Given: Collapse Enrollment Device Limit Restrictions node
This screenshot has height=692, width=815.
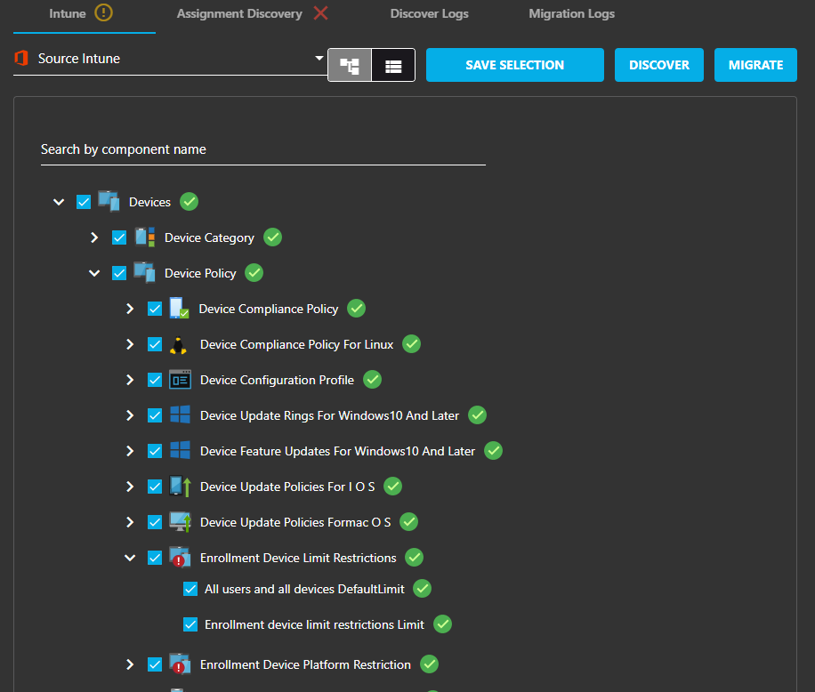Looking at the screenshot, I should tap(130, 558).
